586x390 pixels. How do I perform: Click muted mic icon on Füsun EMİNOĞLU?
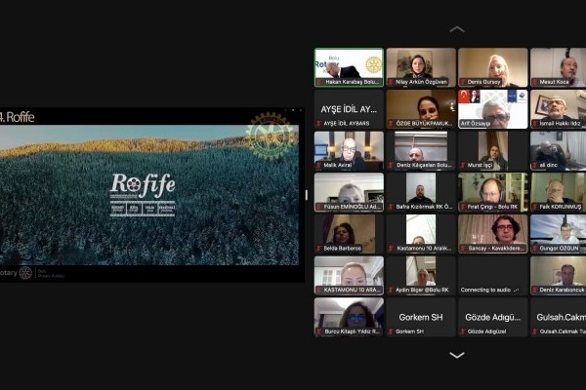(319, 207)
